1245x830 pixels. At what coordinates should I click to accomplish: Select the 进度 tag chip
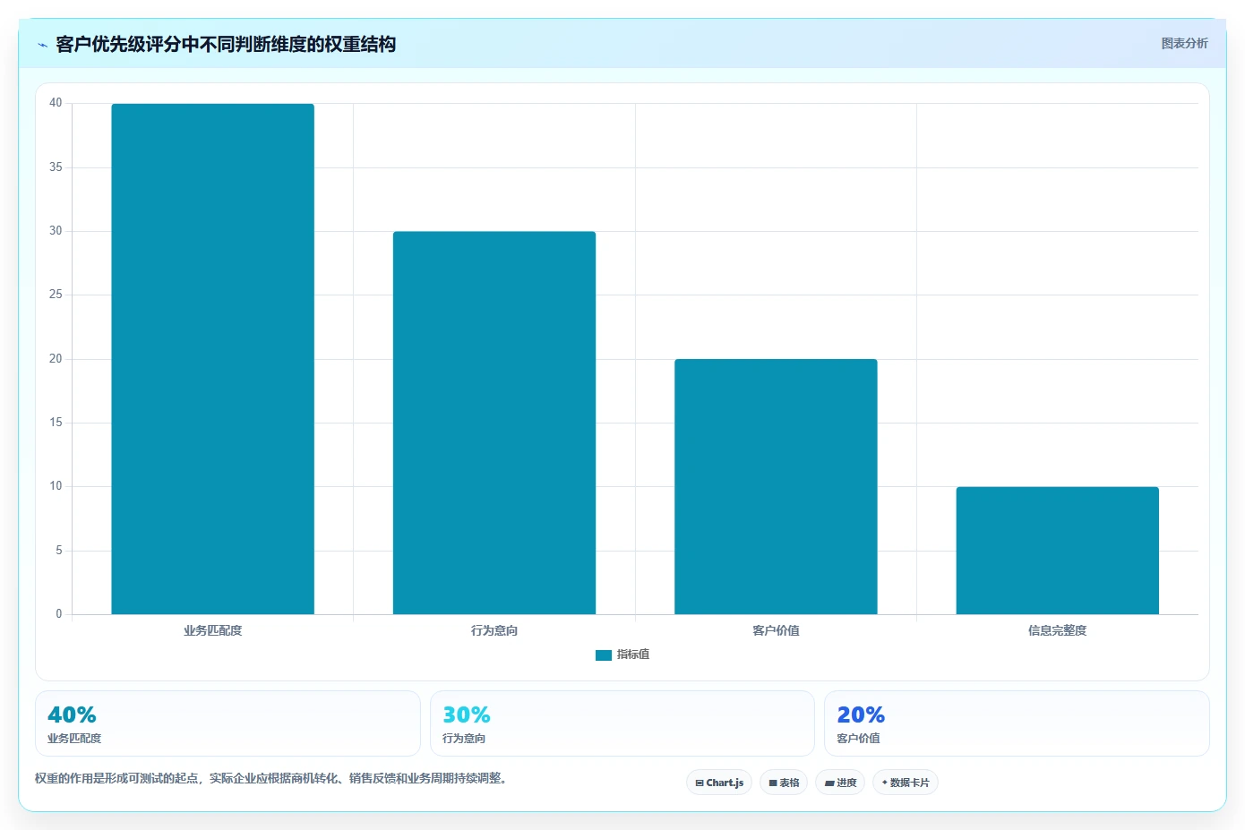tap(840, 783)
